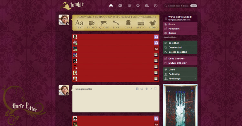Log out with the power icon

click(x=156, y=6)
